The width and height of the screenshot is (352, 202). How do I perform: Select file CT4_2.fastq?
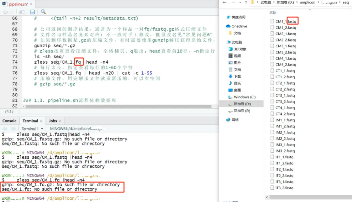pyautogui.click(x=283, y=114)
